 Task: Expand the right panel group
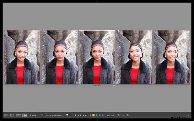(x=193, y=60)
